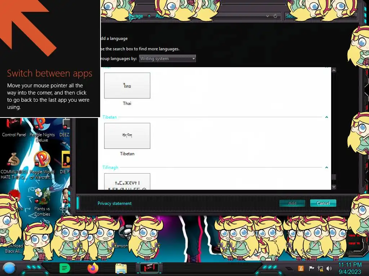Open the Privacy statement link
The image size is (369, 276).
click(114, 203)
